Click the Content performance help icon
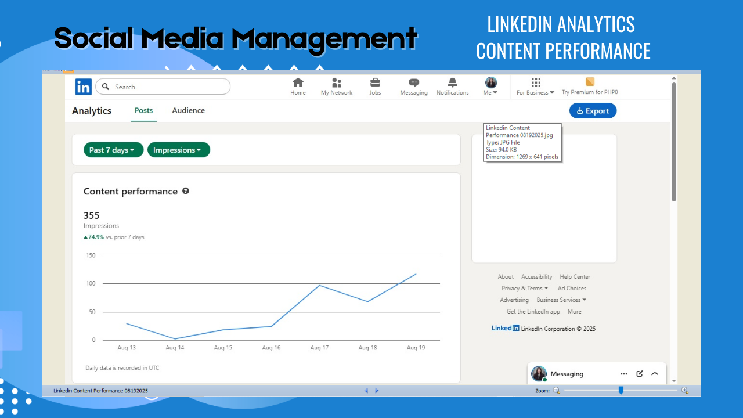Screen dimensions: 743x418 186,191
